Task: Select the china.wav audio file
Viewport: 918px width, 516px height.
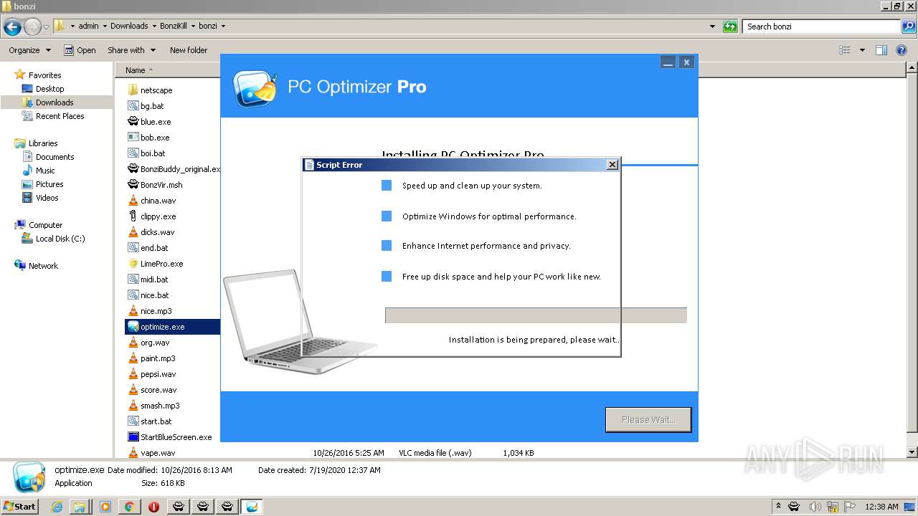Action: (x=151, y=201)
